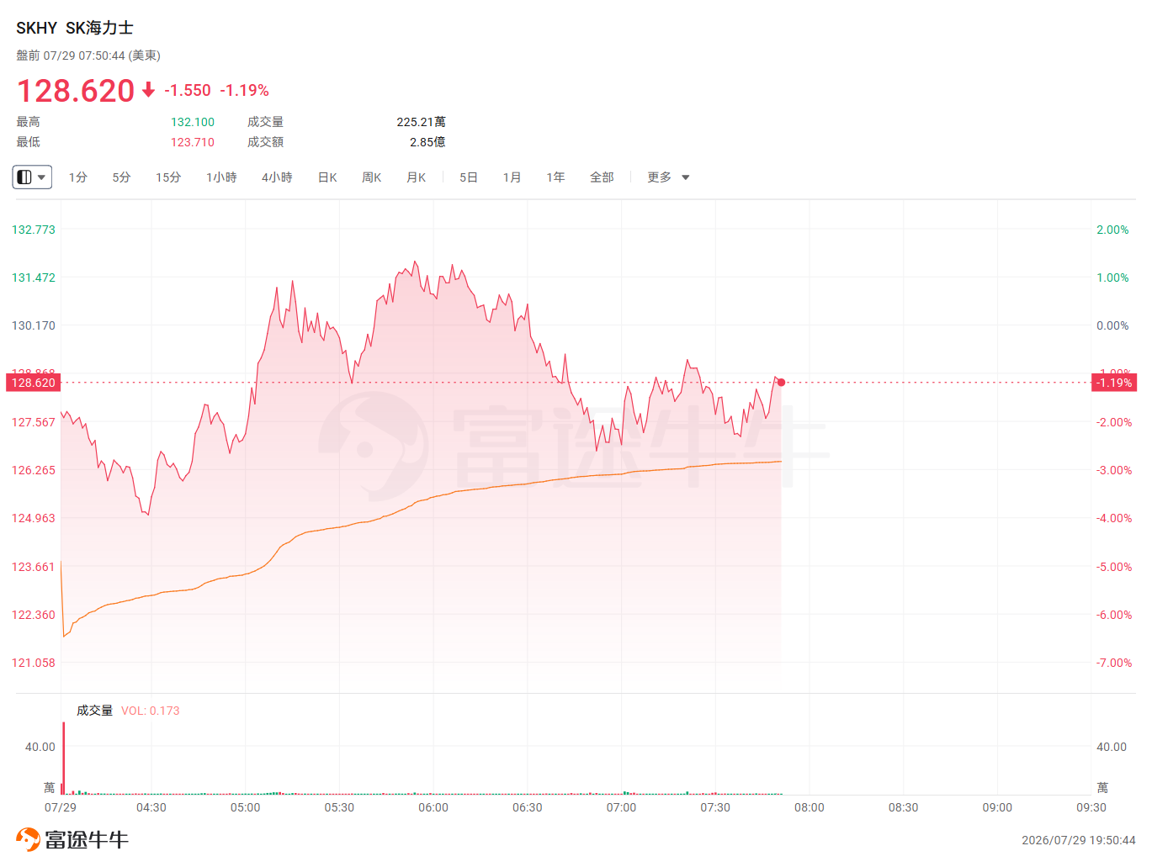Click the 成交量 value 225.21萬

[422, 122]
